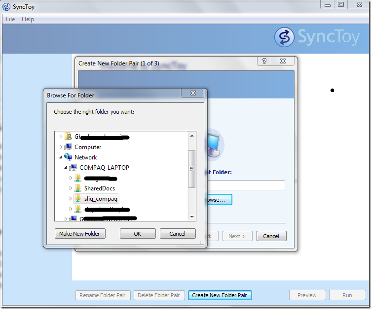The height and width of the screenshot is (309, 371).
Task: Click the Preview button
Action: click(307, 295)
